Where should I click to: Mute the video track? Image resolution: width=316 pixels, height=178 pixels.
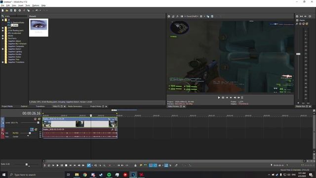(35, 119)
